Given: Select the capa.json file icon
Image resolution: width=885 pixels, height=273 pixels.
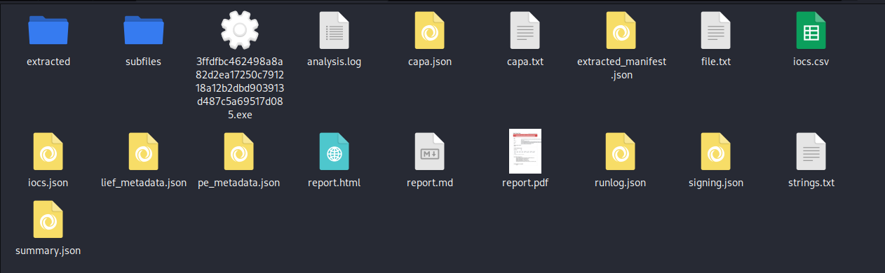Looking at the screenshot, I should (x=430, y=30).
